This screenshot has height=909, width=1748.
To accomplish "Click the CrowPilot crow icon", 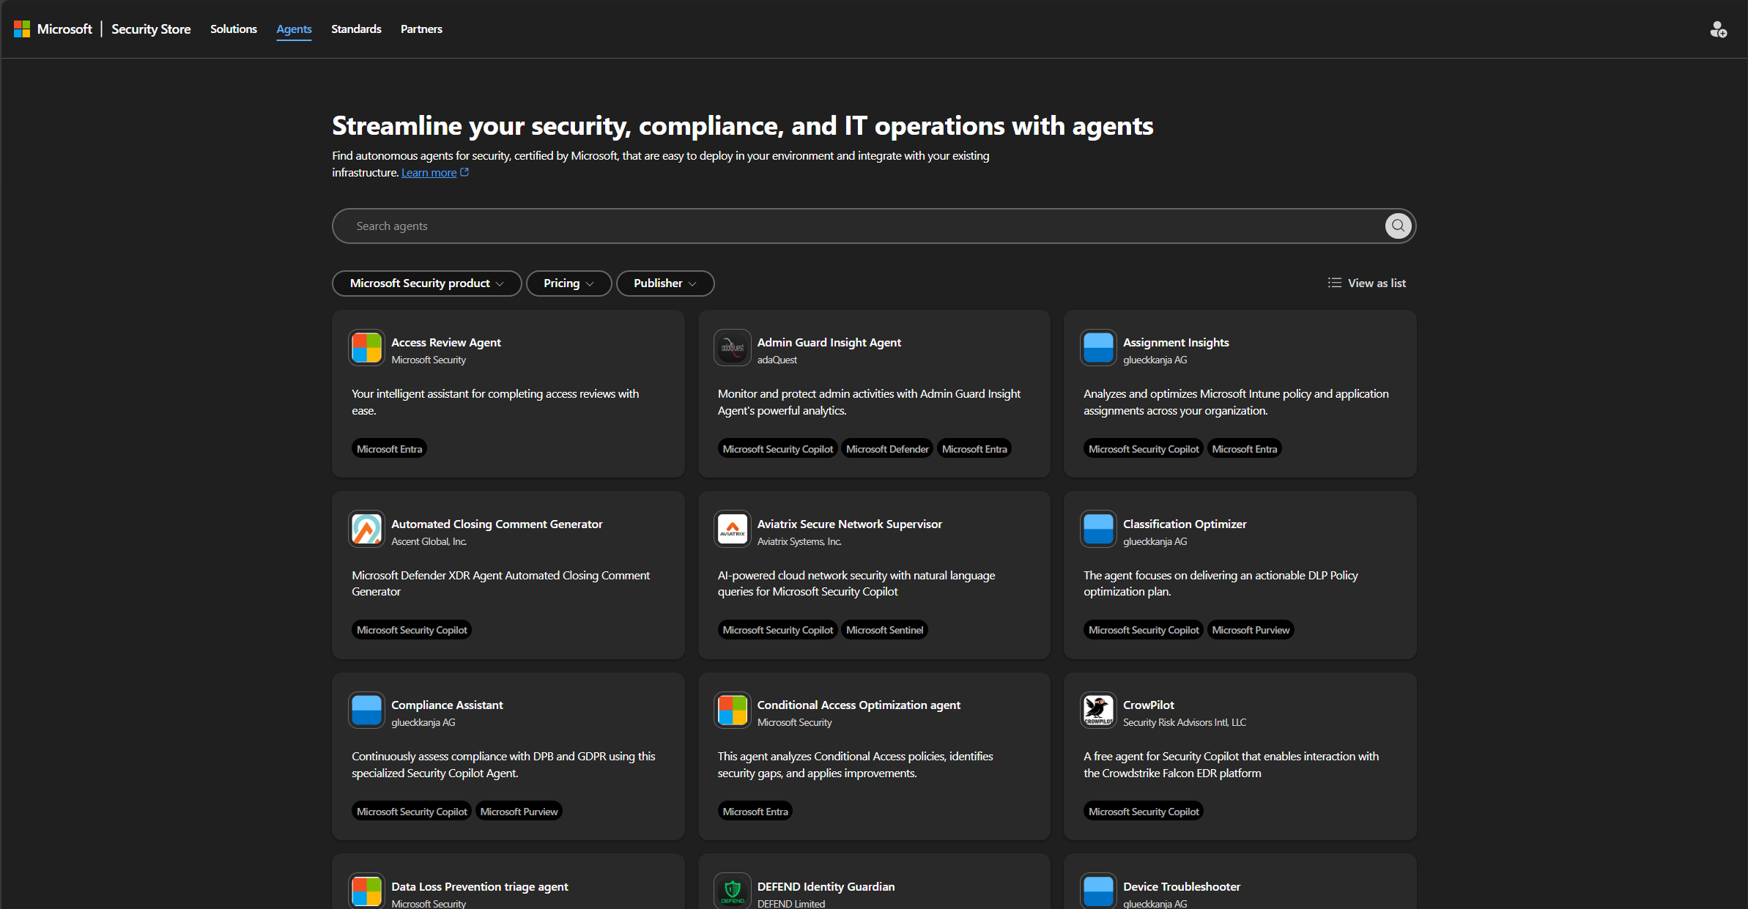I will 1097,710.
